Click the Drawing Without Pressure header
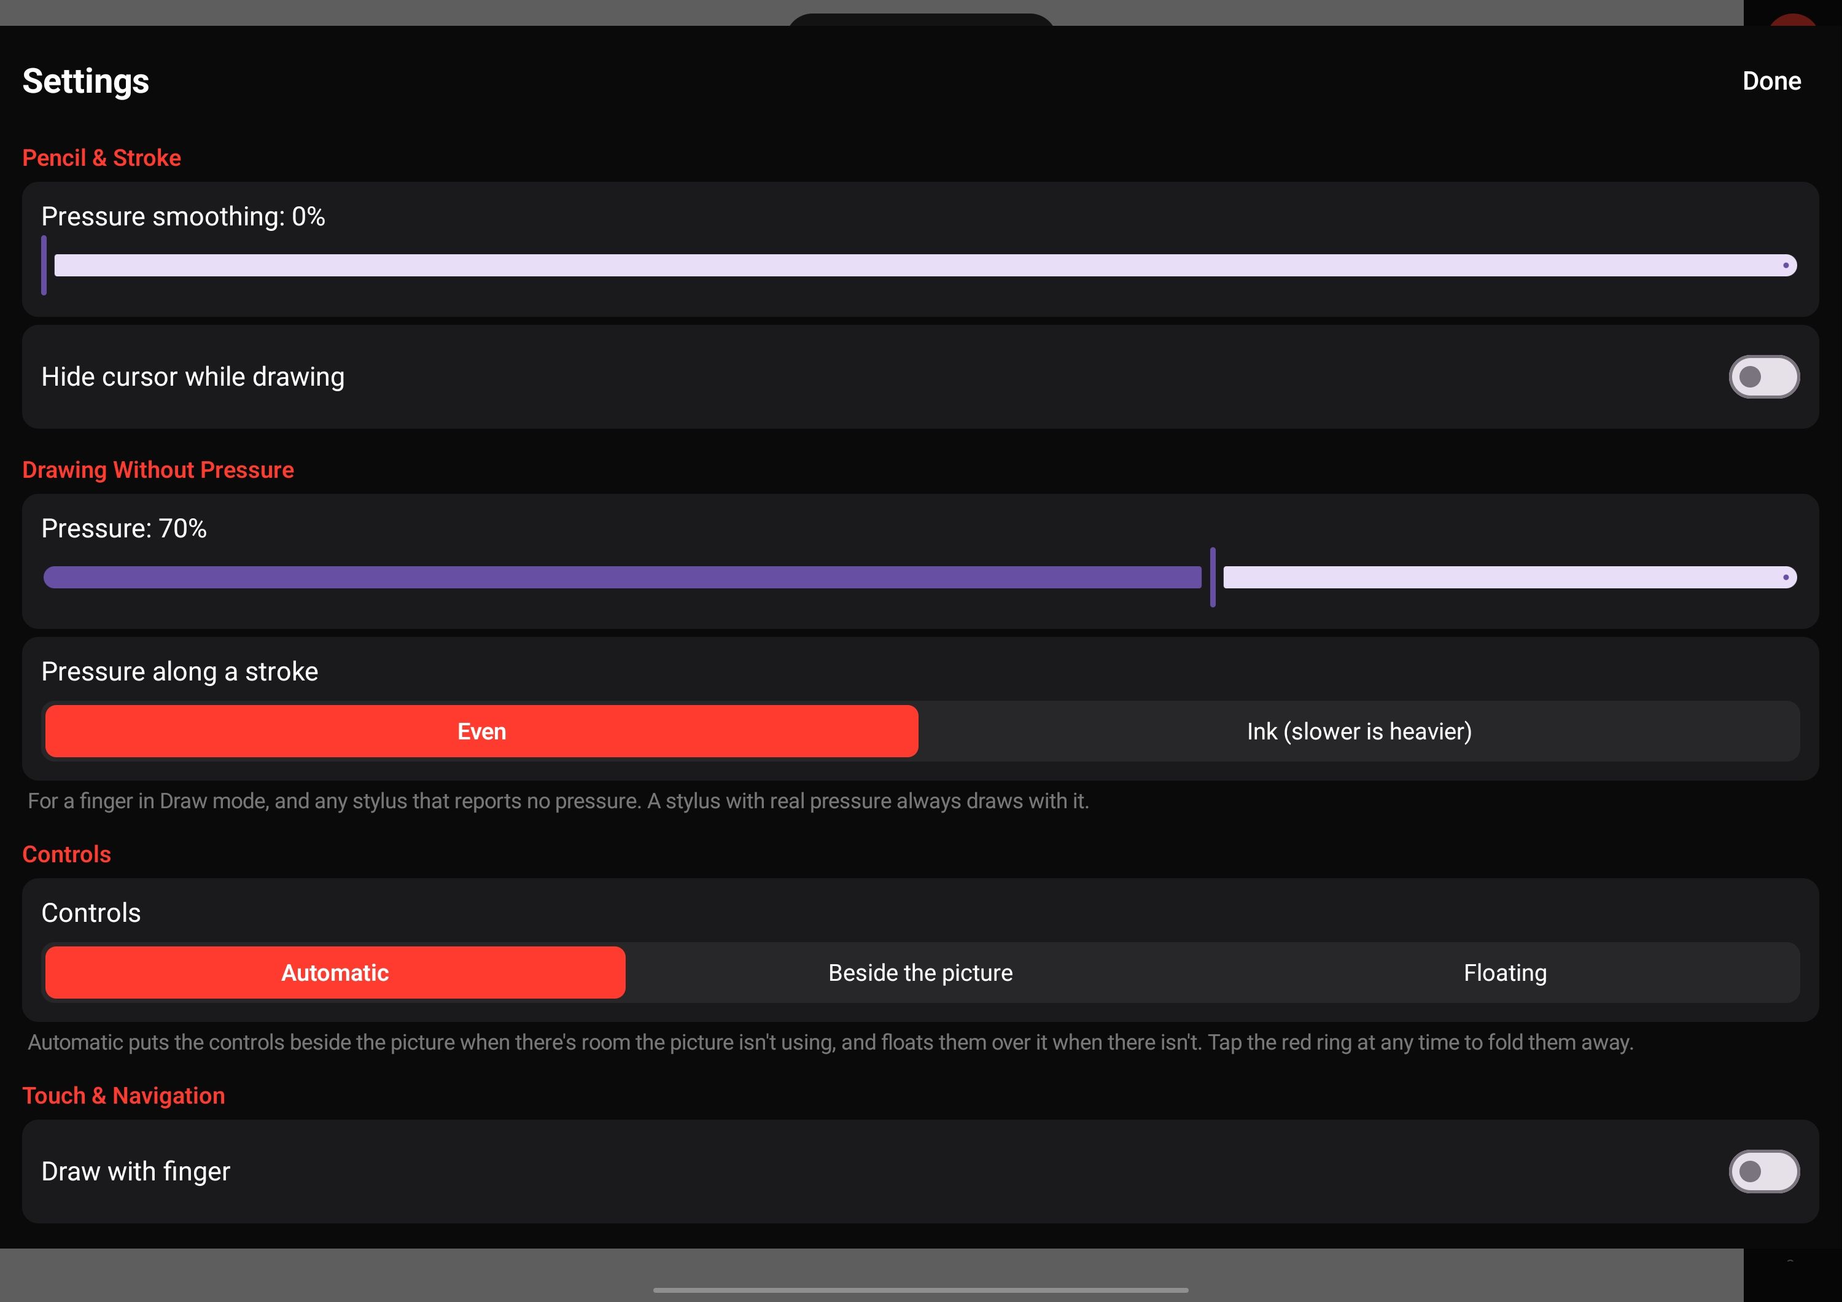 [x=158, y=470]
